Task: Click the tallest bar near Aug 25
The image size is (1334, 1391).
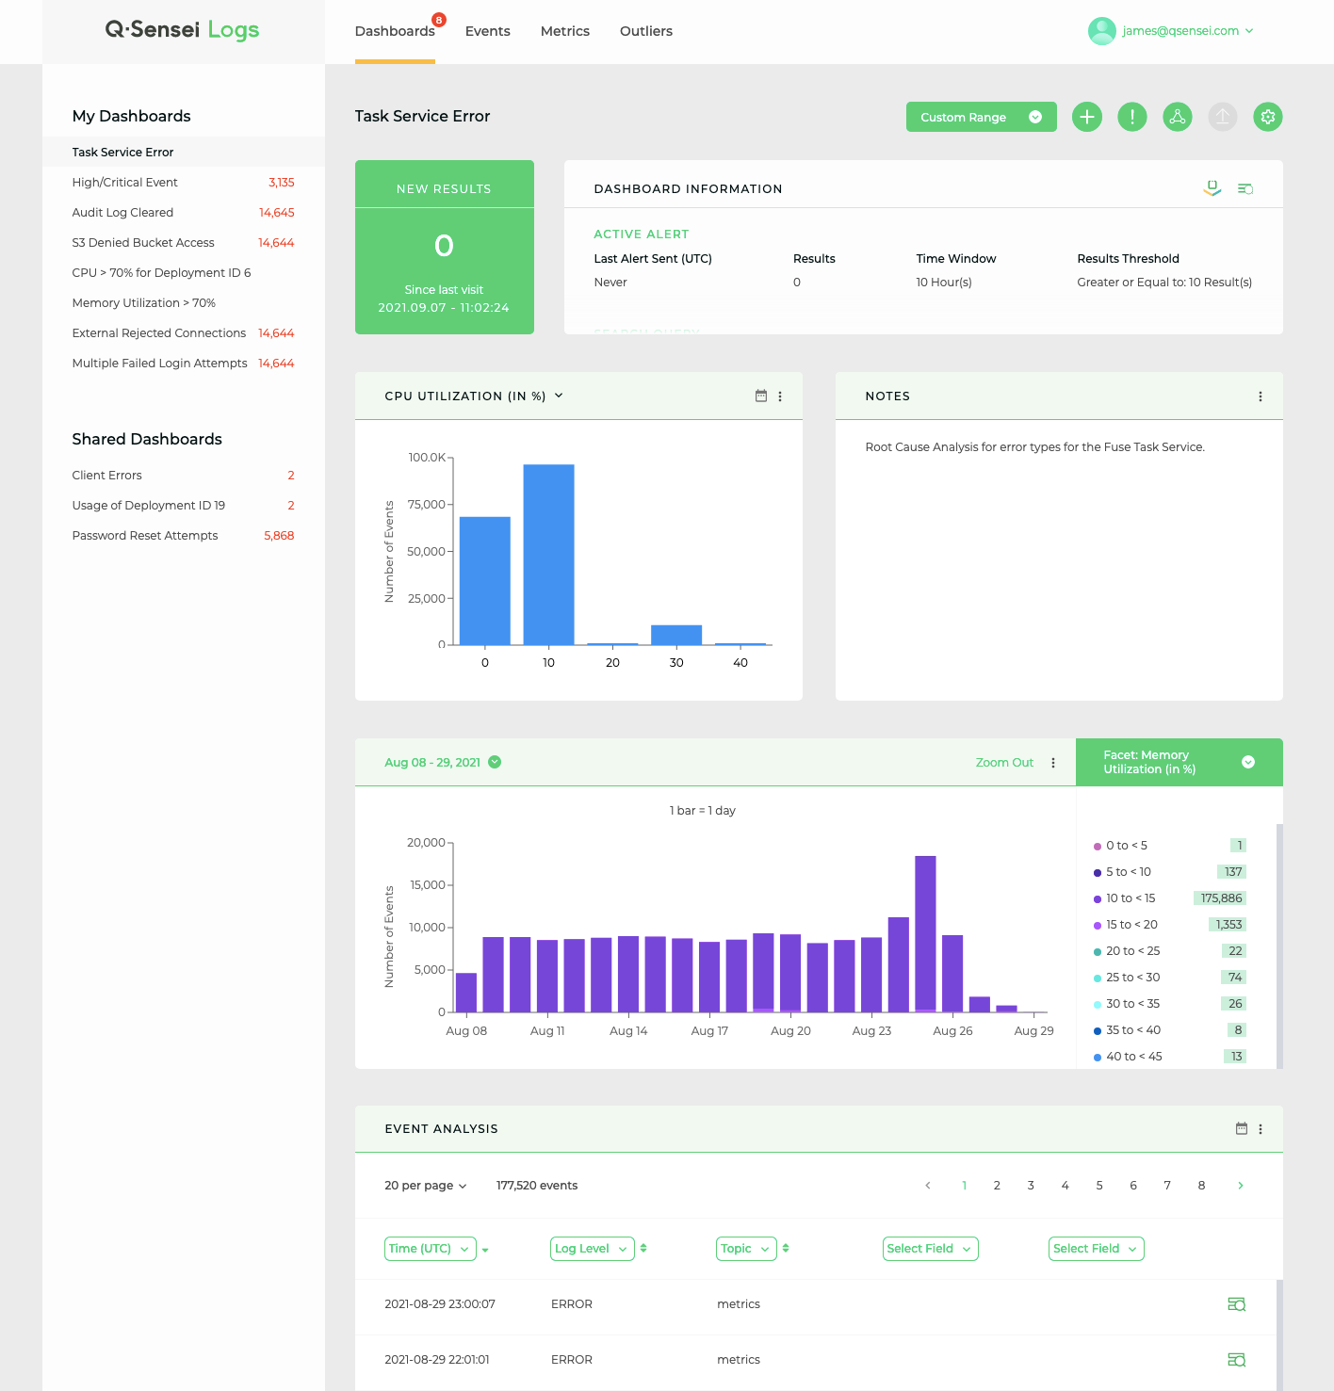Action: 925,933
